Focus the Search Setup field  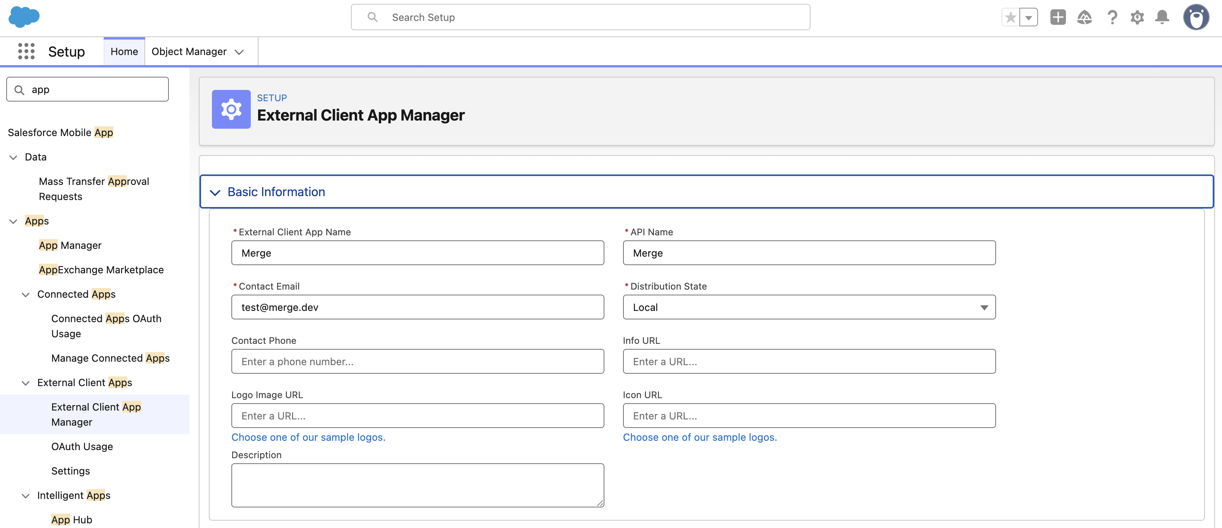580,17
